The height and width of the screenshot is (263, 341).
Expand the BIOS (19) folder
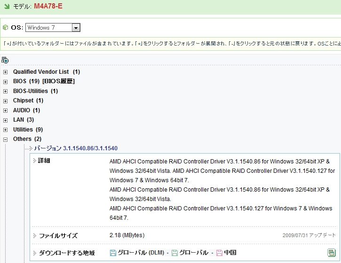[x=6, y=82]
